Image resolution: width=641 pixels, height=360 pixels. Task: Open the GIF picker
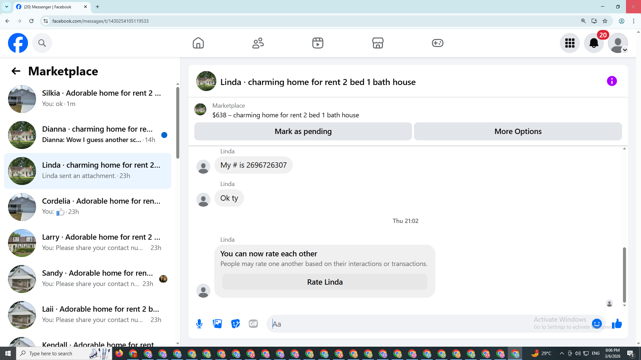click(x=253, y=324)
